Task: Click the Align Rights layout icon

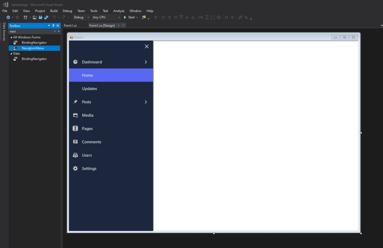Action: point(175,18)
